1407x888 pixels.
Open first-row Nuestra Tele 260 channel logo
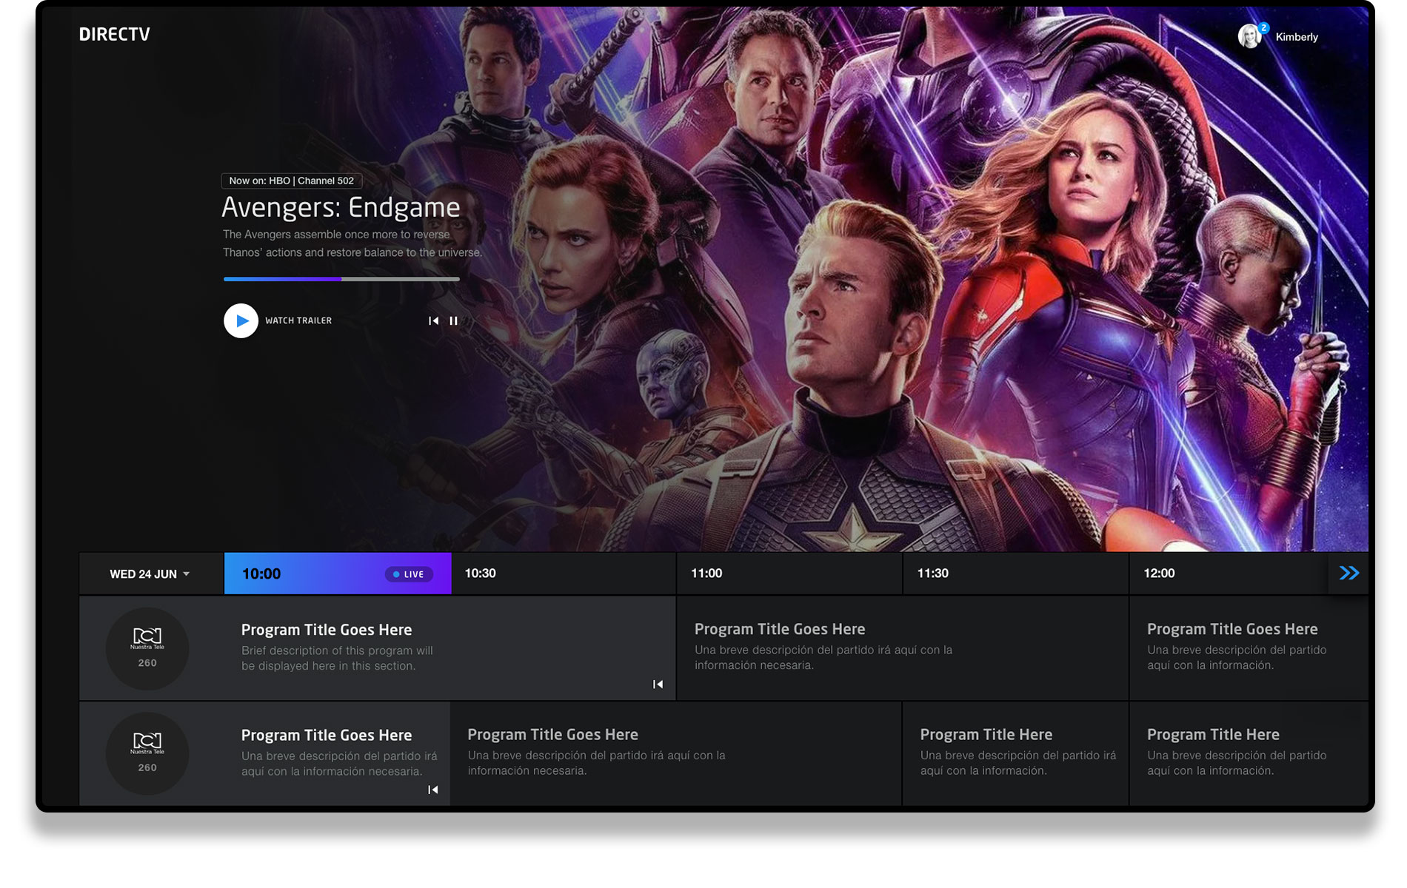(x=147, y=648)
